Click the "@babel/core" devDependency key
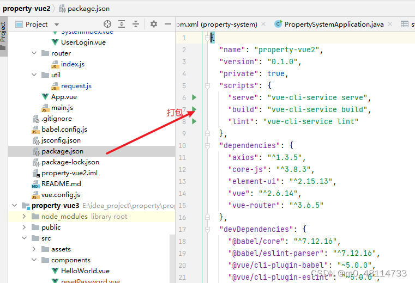Image resolution: width=415 pixels, height=283 pixels. (x=256, y=241)
